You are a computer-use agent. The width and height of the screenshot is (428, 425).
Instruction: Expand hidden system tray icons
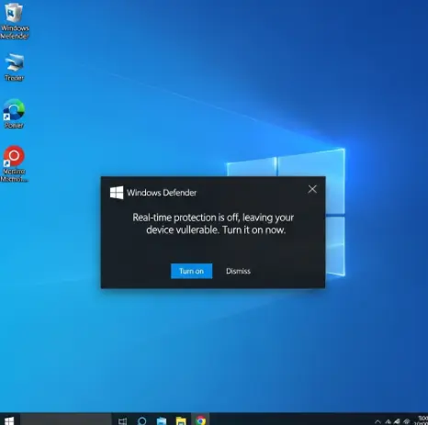377,422
